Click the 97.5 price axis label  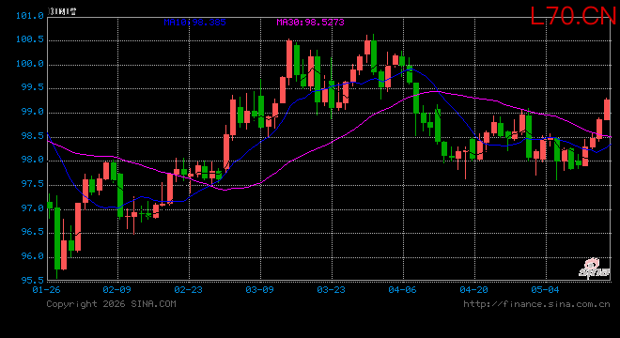(33, 184)
